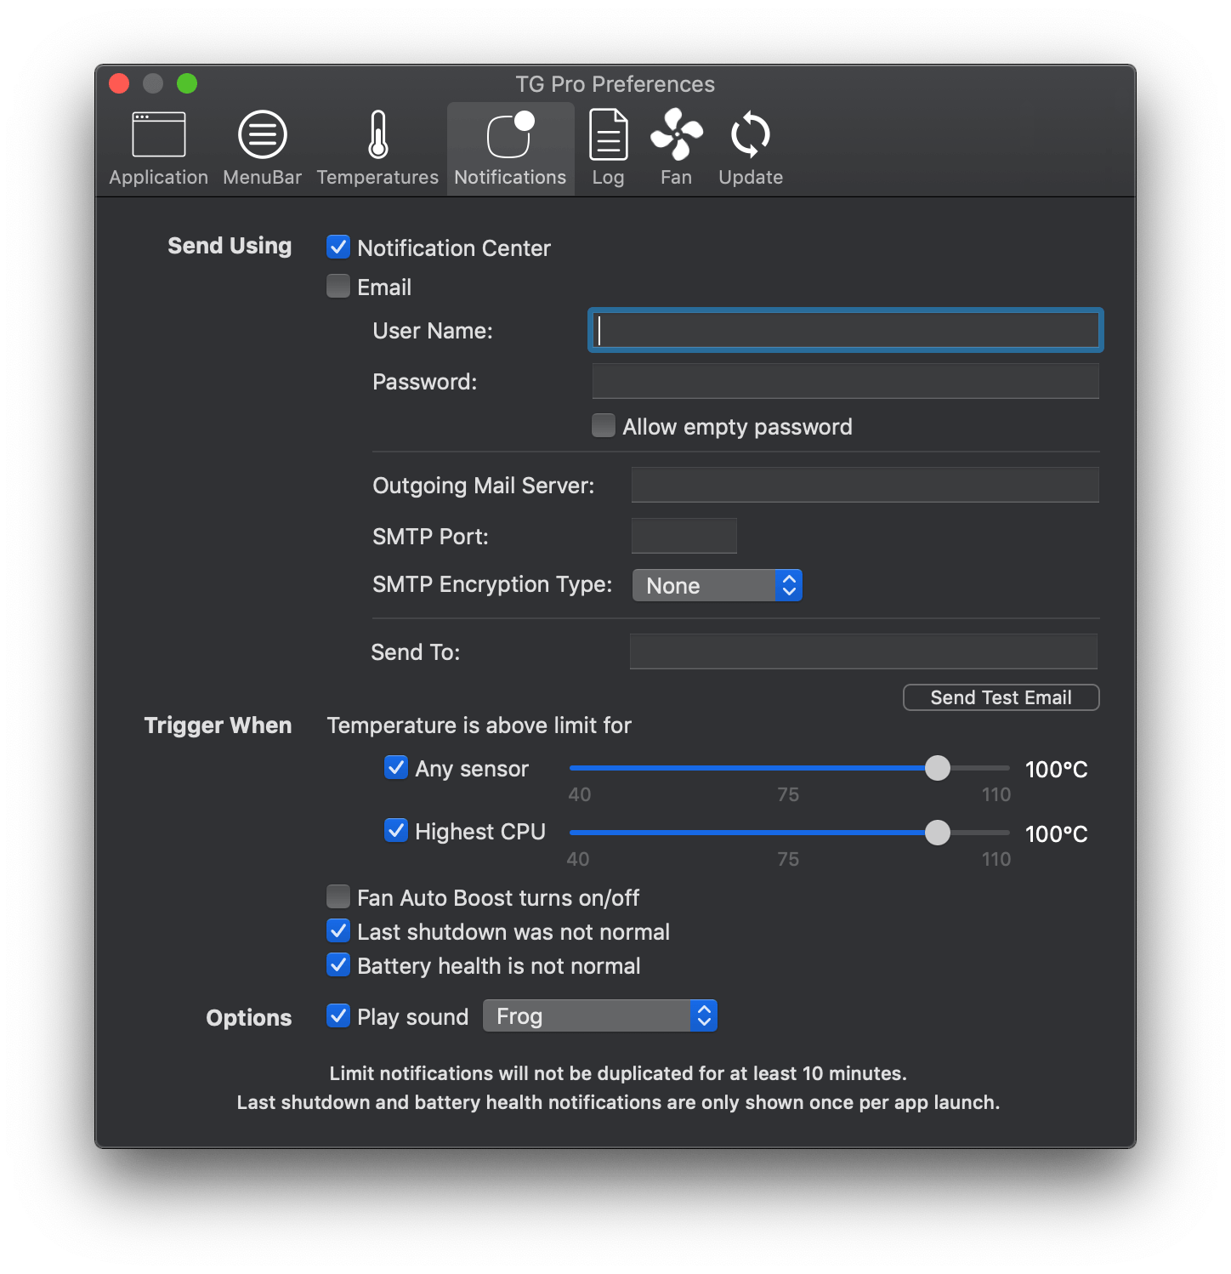1231x1274 pixels.
Task: Click the Send Test Email button
Action: pos(1001,697)
